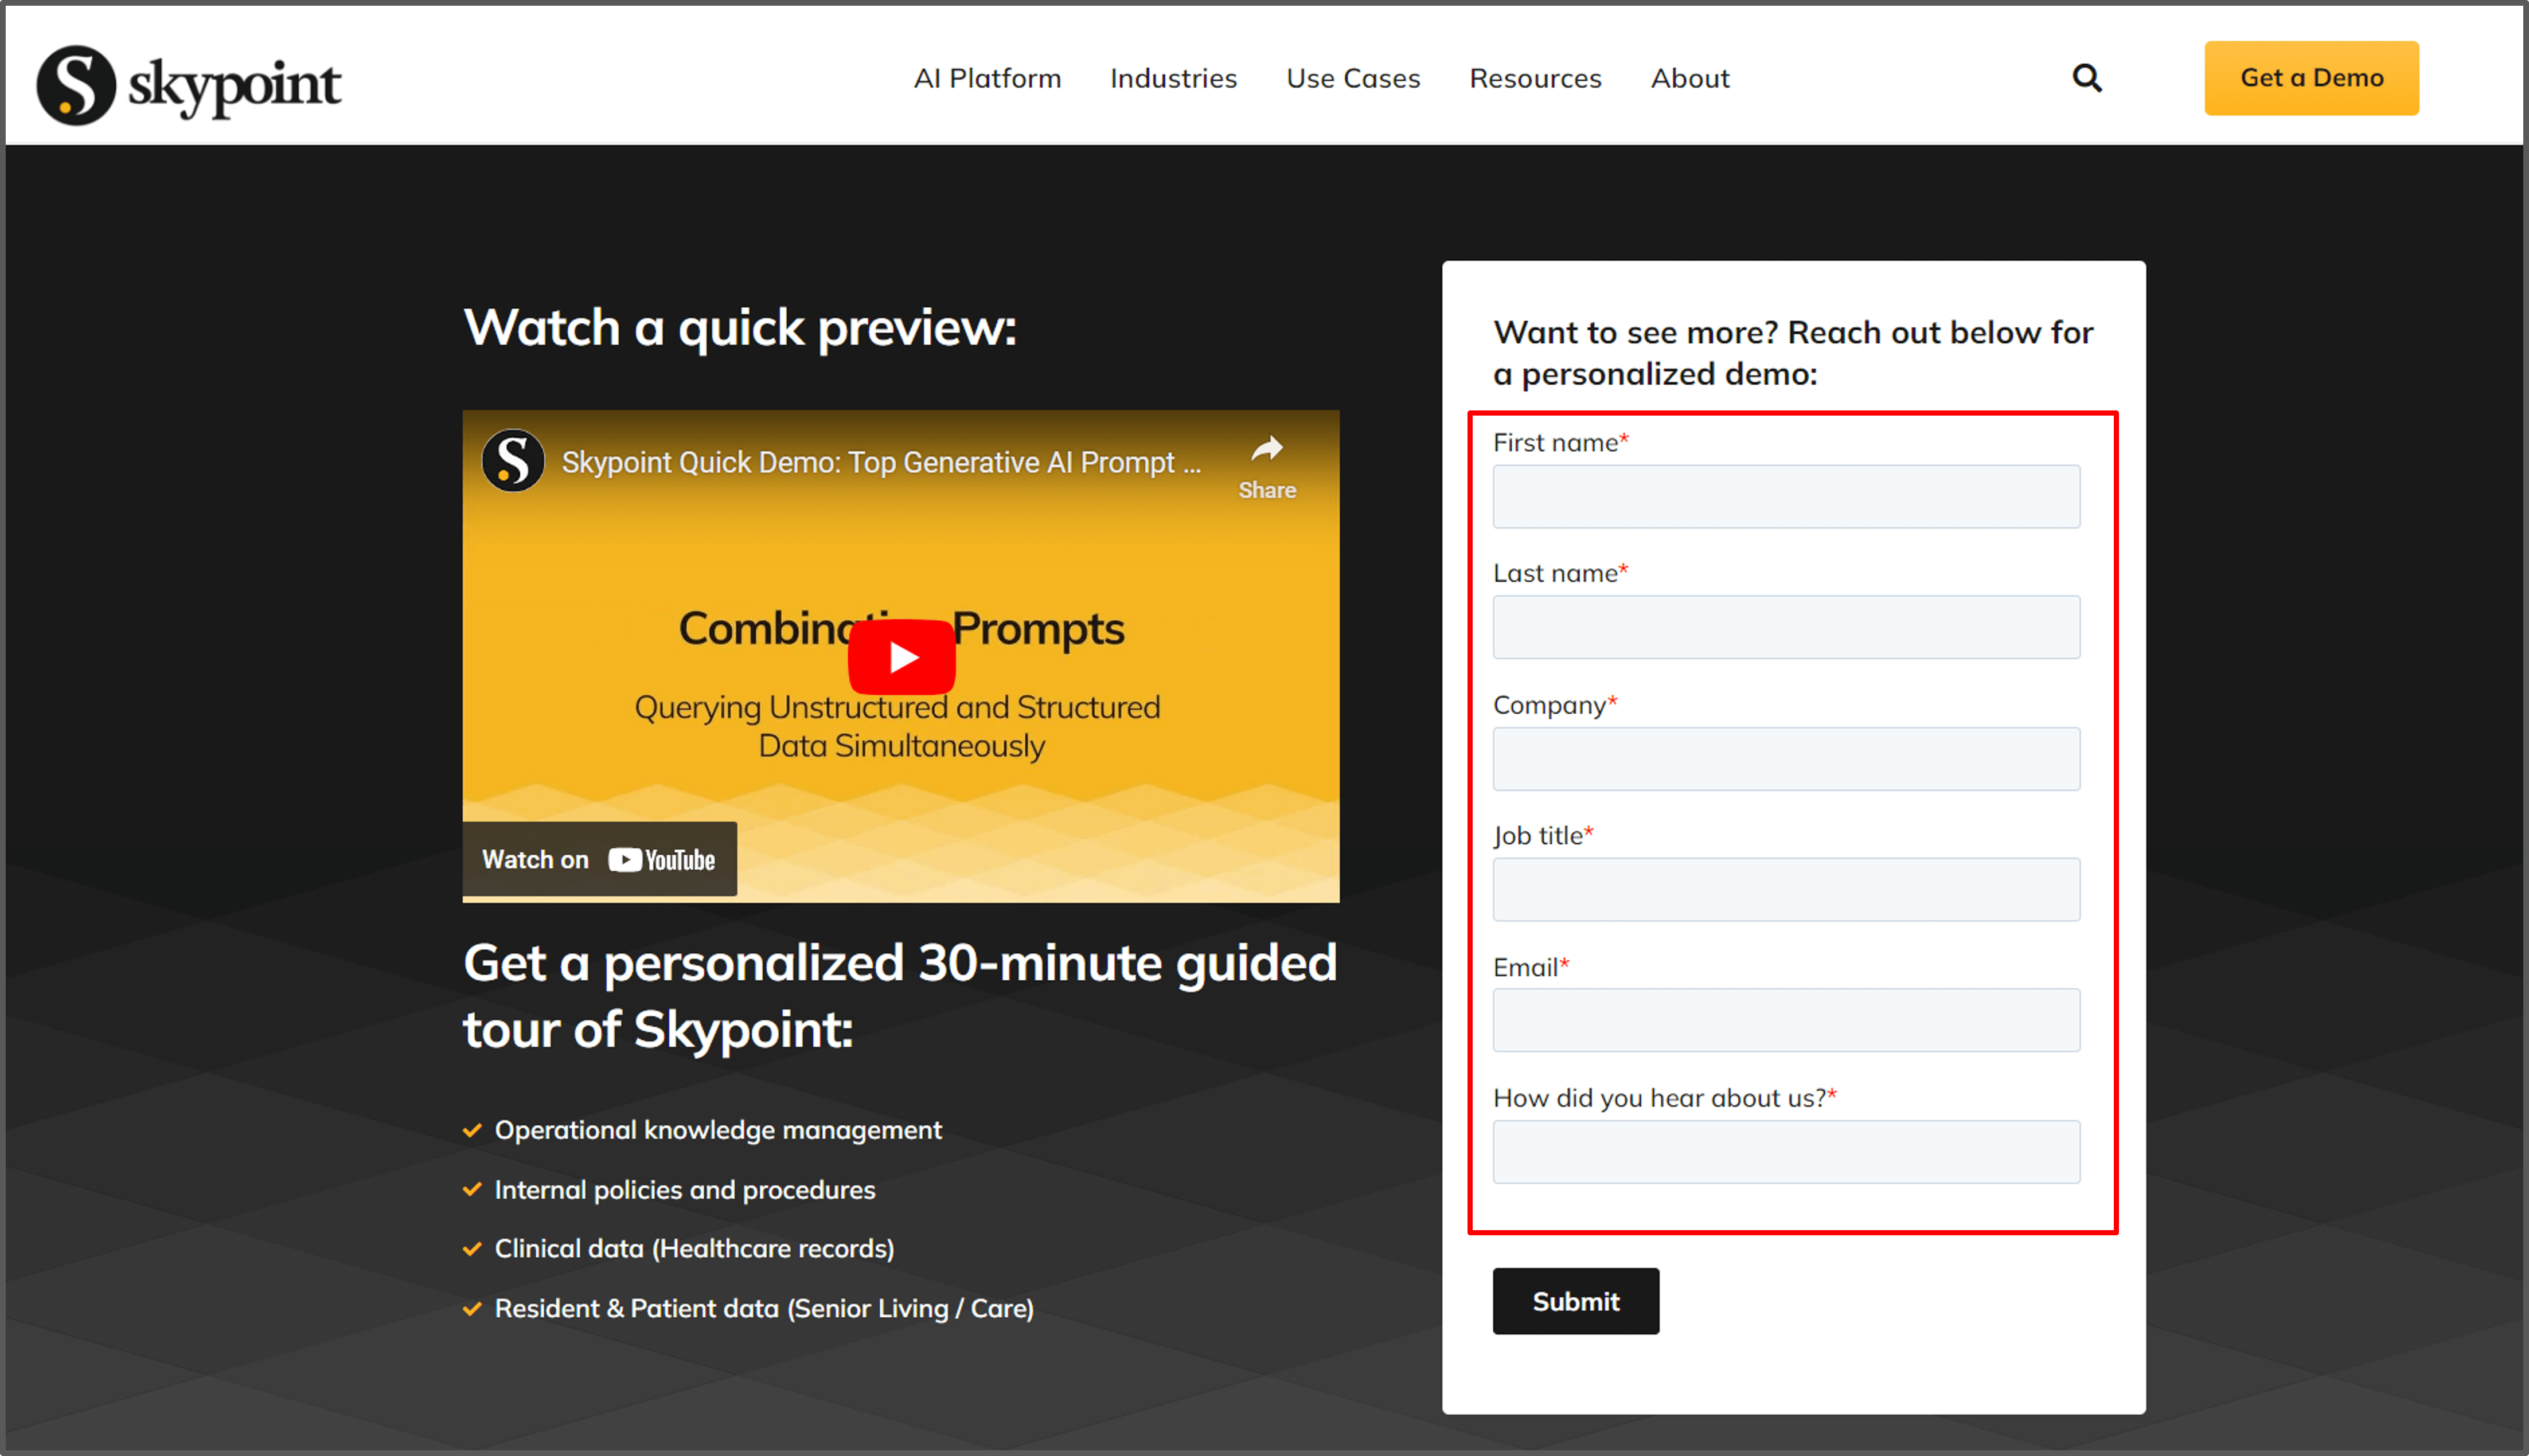Open the About menu
Image resolution: width=2529 pixels, height=1456 pixels.
[1689, 78]
